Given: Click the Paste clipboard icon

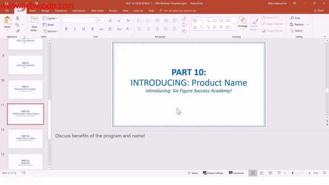Looking at the screenshot, I should [x=7, y=21].
